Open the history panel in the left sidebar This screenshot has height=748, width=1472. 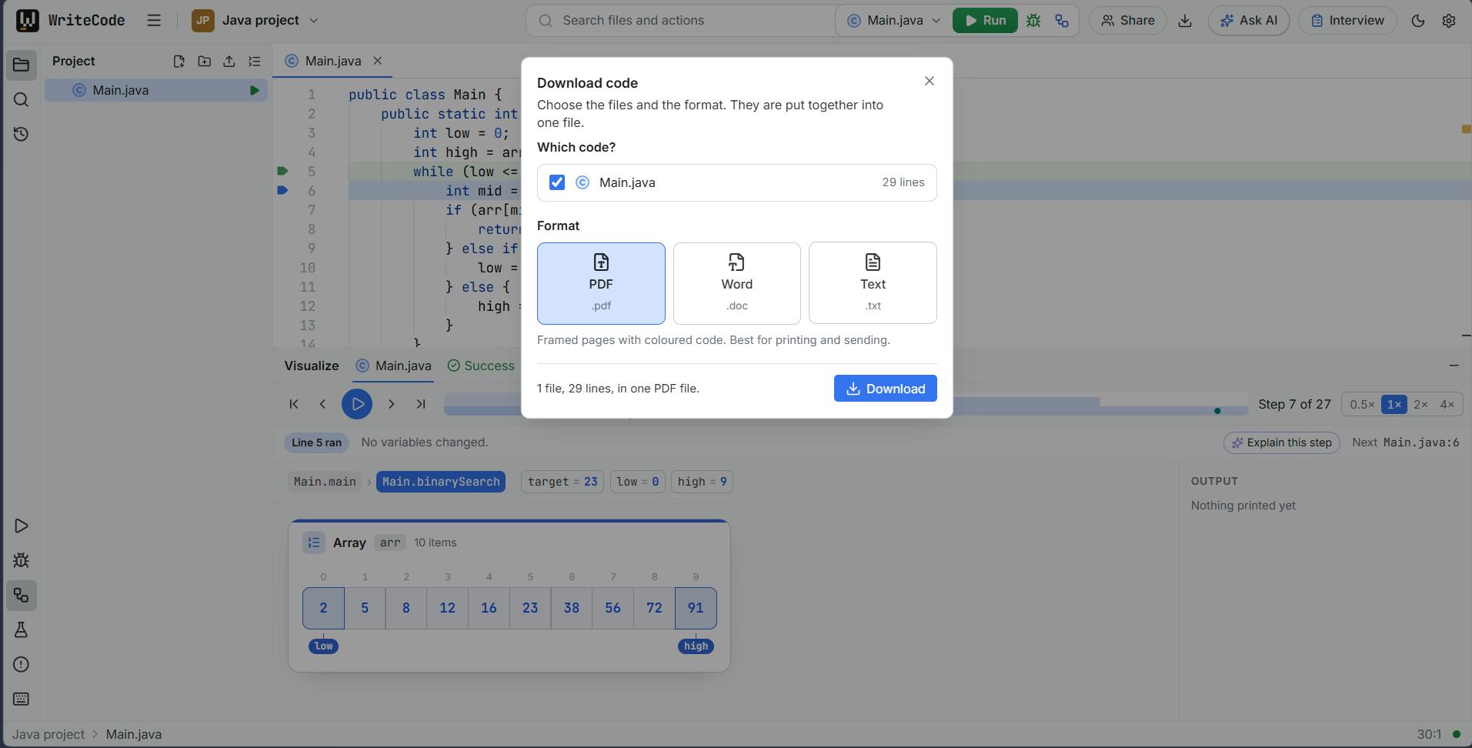(22, 135)
